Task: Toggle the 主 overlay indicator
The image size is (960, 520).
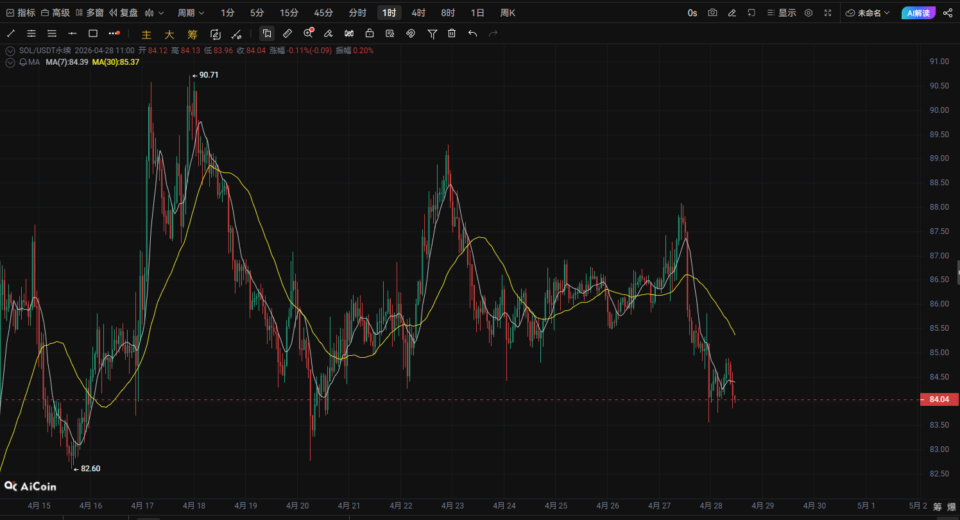Action: pos(146,35)
